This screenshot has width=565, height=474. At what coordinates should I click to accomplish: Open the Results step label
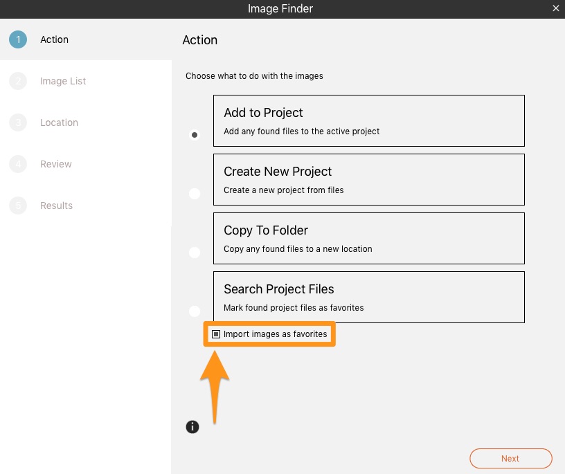(x=56, y=206)
